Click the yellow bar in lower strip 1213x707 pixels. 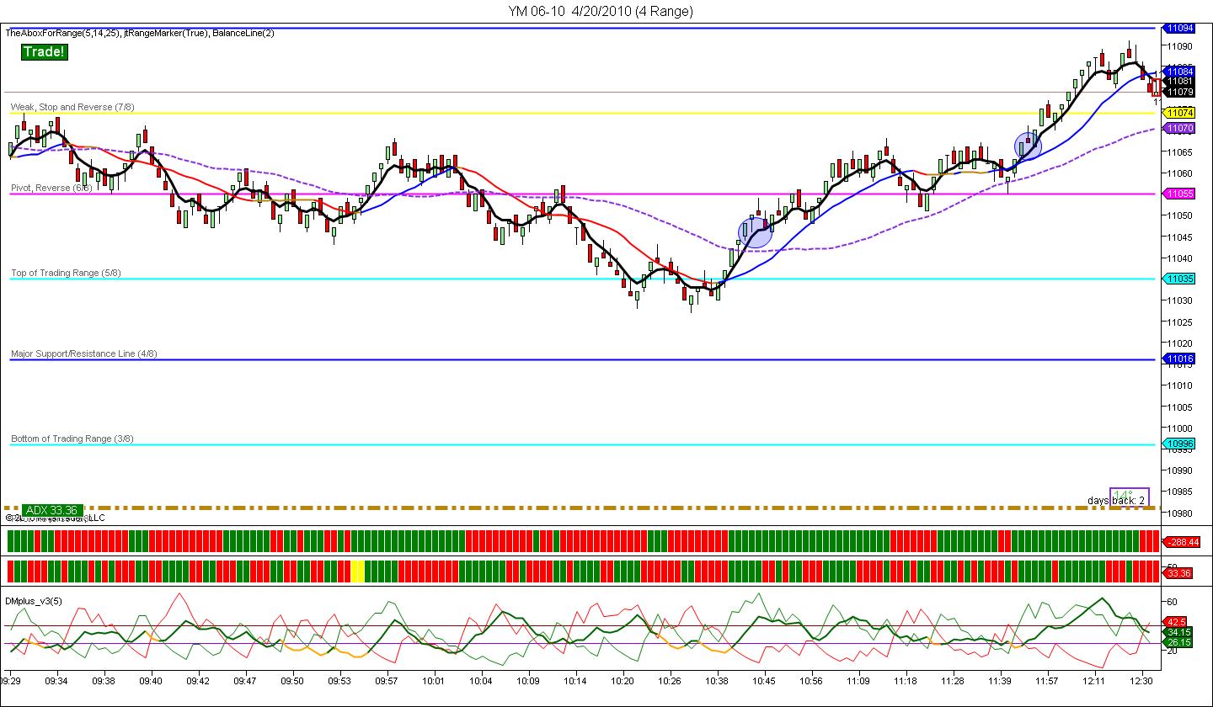click(x=357, y=571)
